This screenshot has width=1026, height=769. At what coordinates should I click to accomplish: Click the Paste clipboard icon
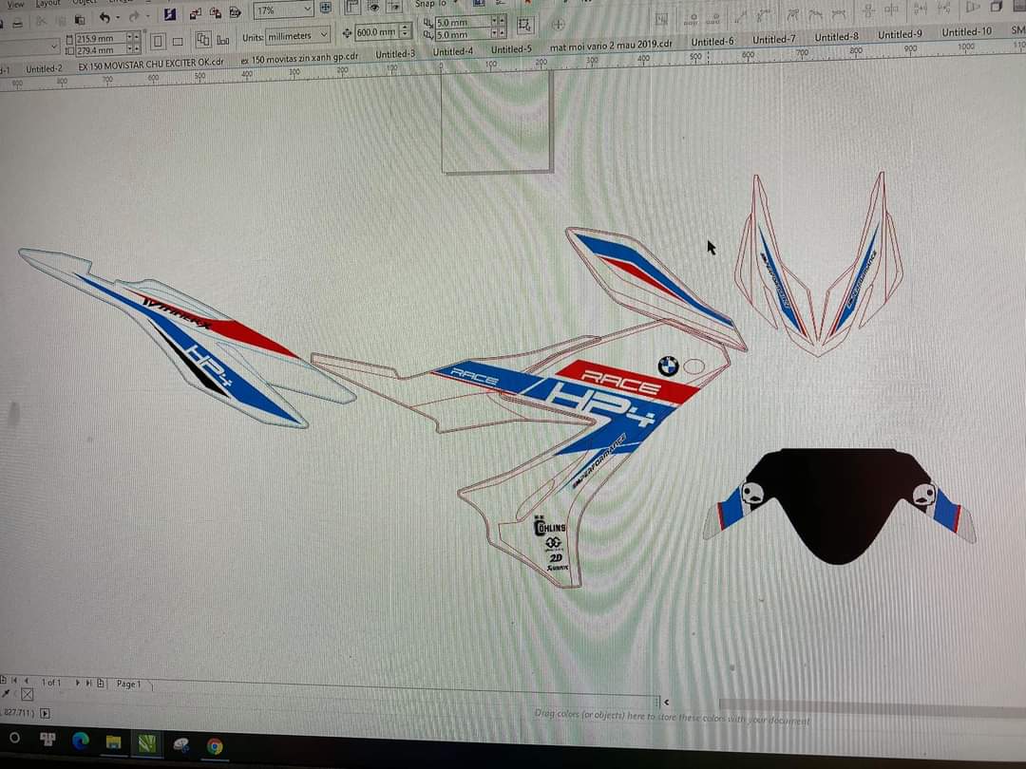click(x=80, y=21)
